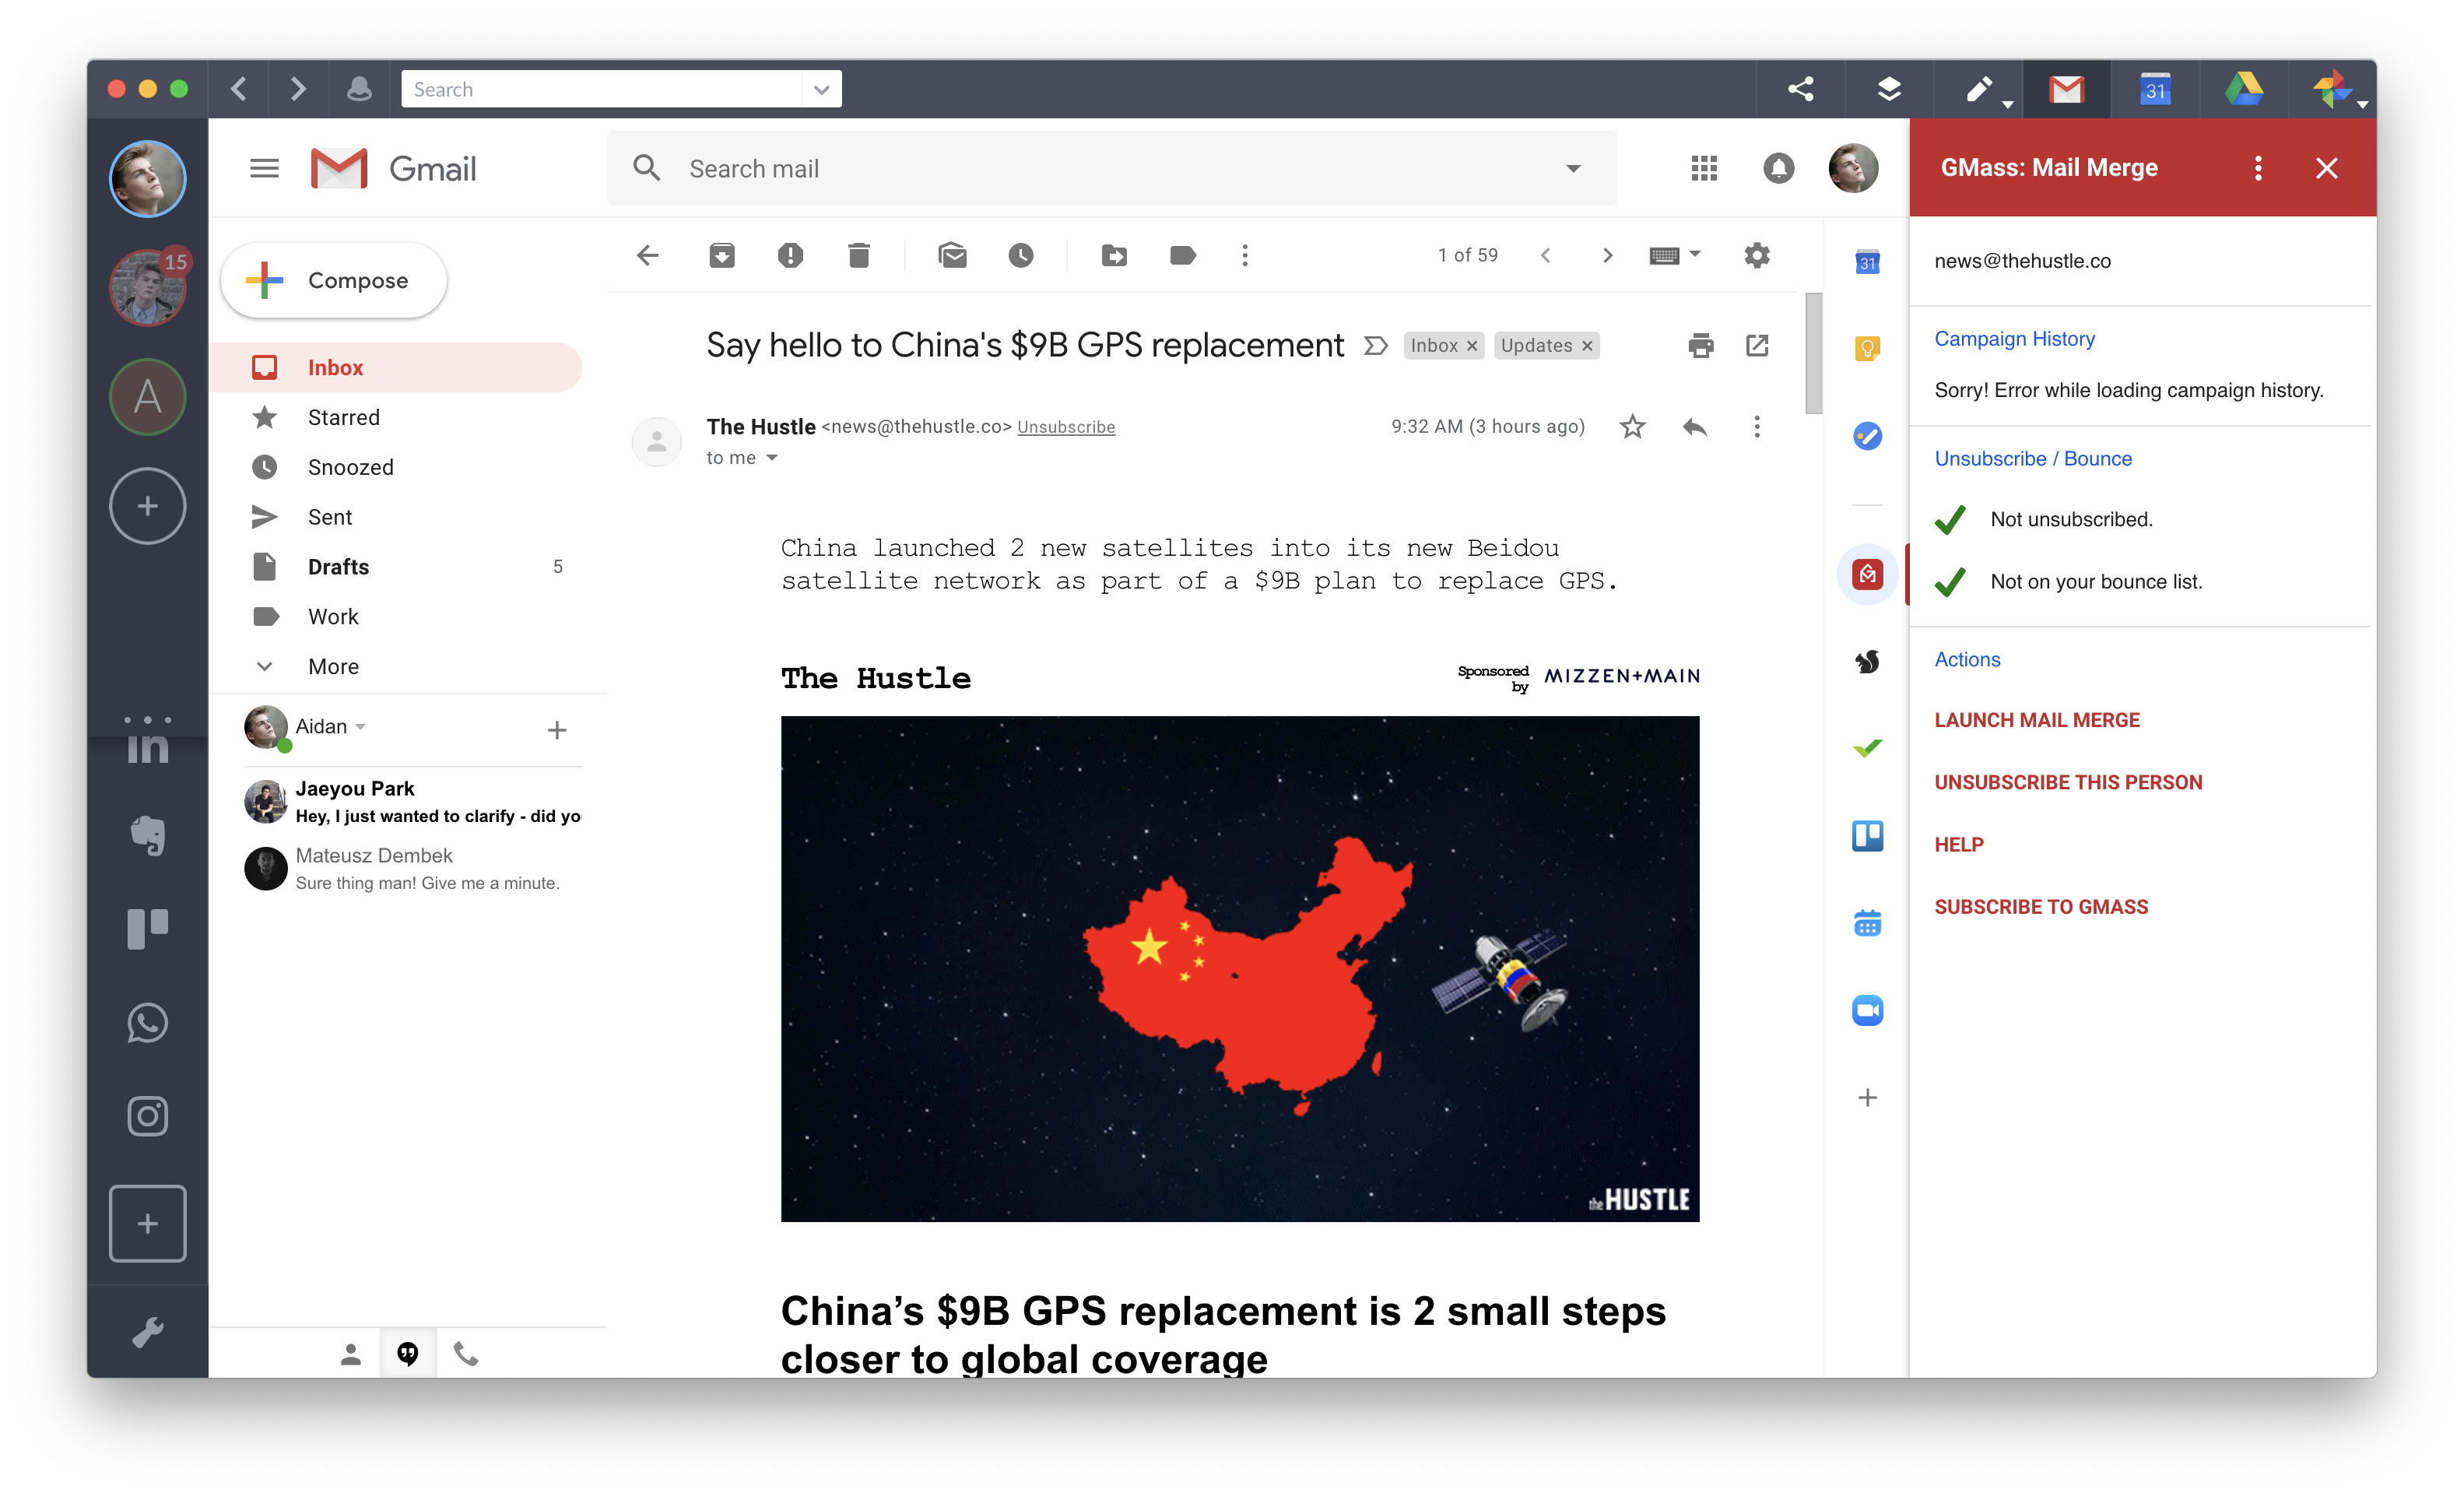The image size is (2464, 1493).
Task: Expand search mail options dropdown
Action: click(x=1573, y=169)
